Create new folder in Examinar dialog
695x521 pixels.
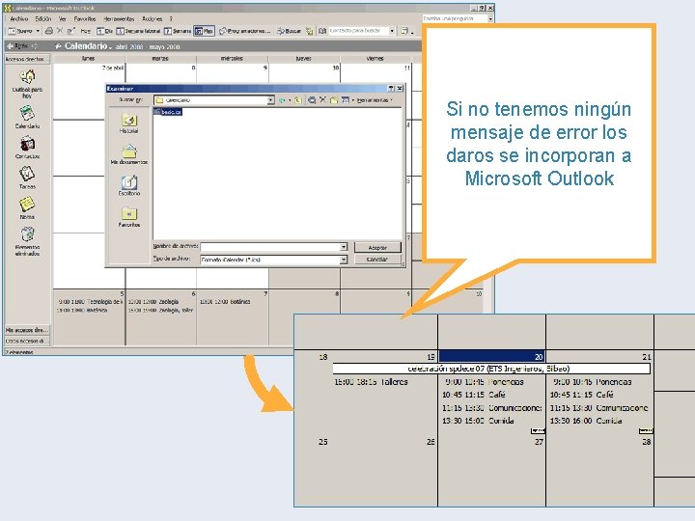[x=334, y=100]
